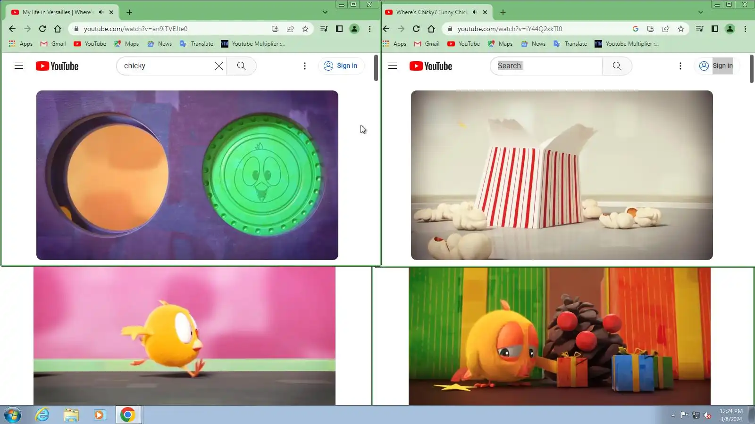The height and width of the screenshot is (424, 755).
Task: Bookmark the an9iTVEJte0 page with the star
Action: click(x=305, y=29)
